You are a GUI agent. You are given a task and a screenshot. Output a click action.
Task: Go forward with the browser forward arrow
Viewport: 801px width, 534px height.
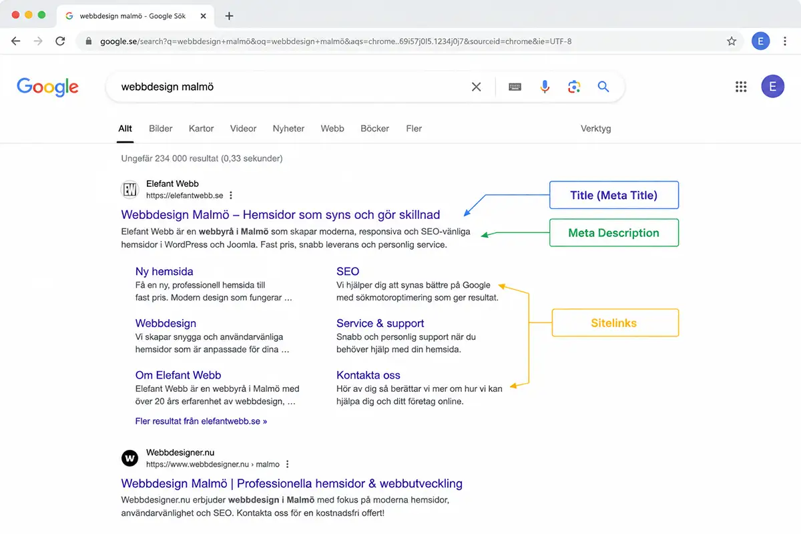pyautogui.click(x=38, y=41)
